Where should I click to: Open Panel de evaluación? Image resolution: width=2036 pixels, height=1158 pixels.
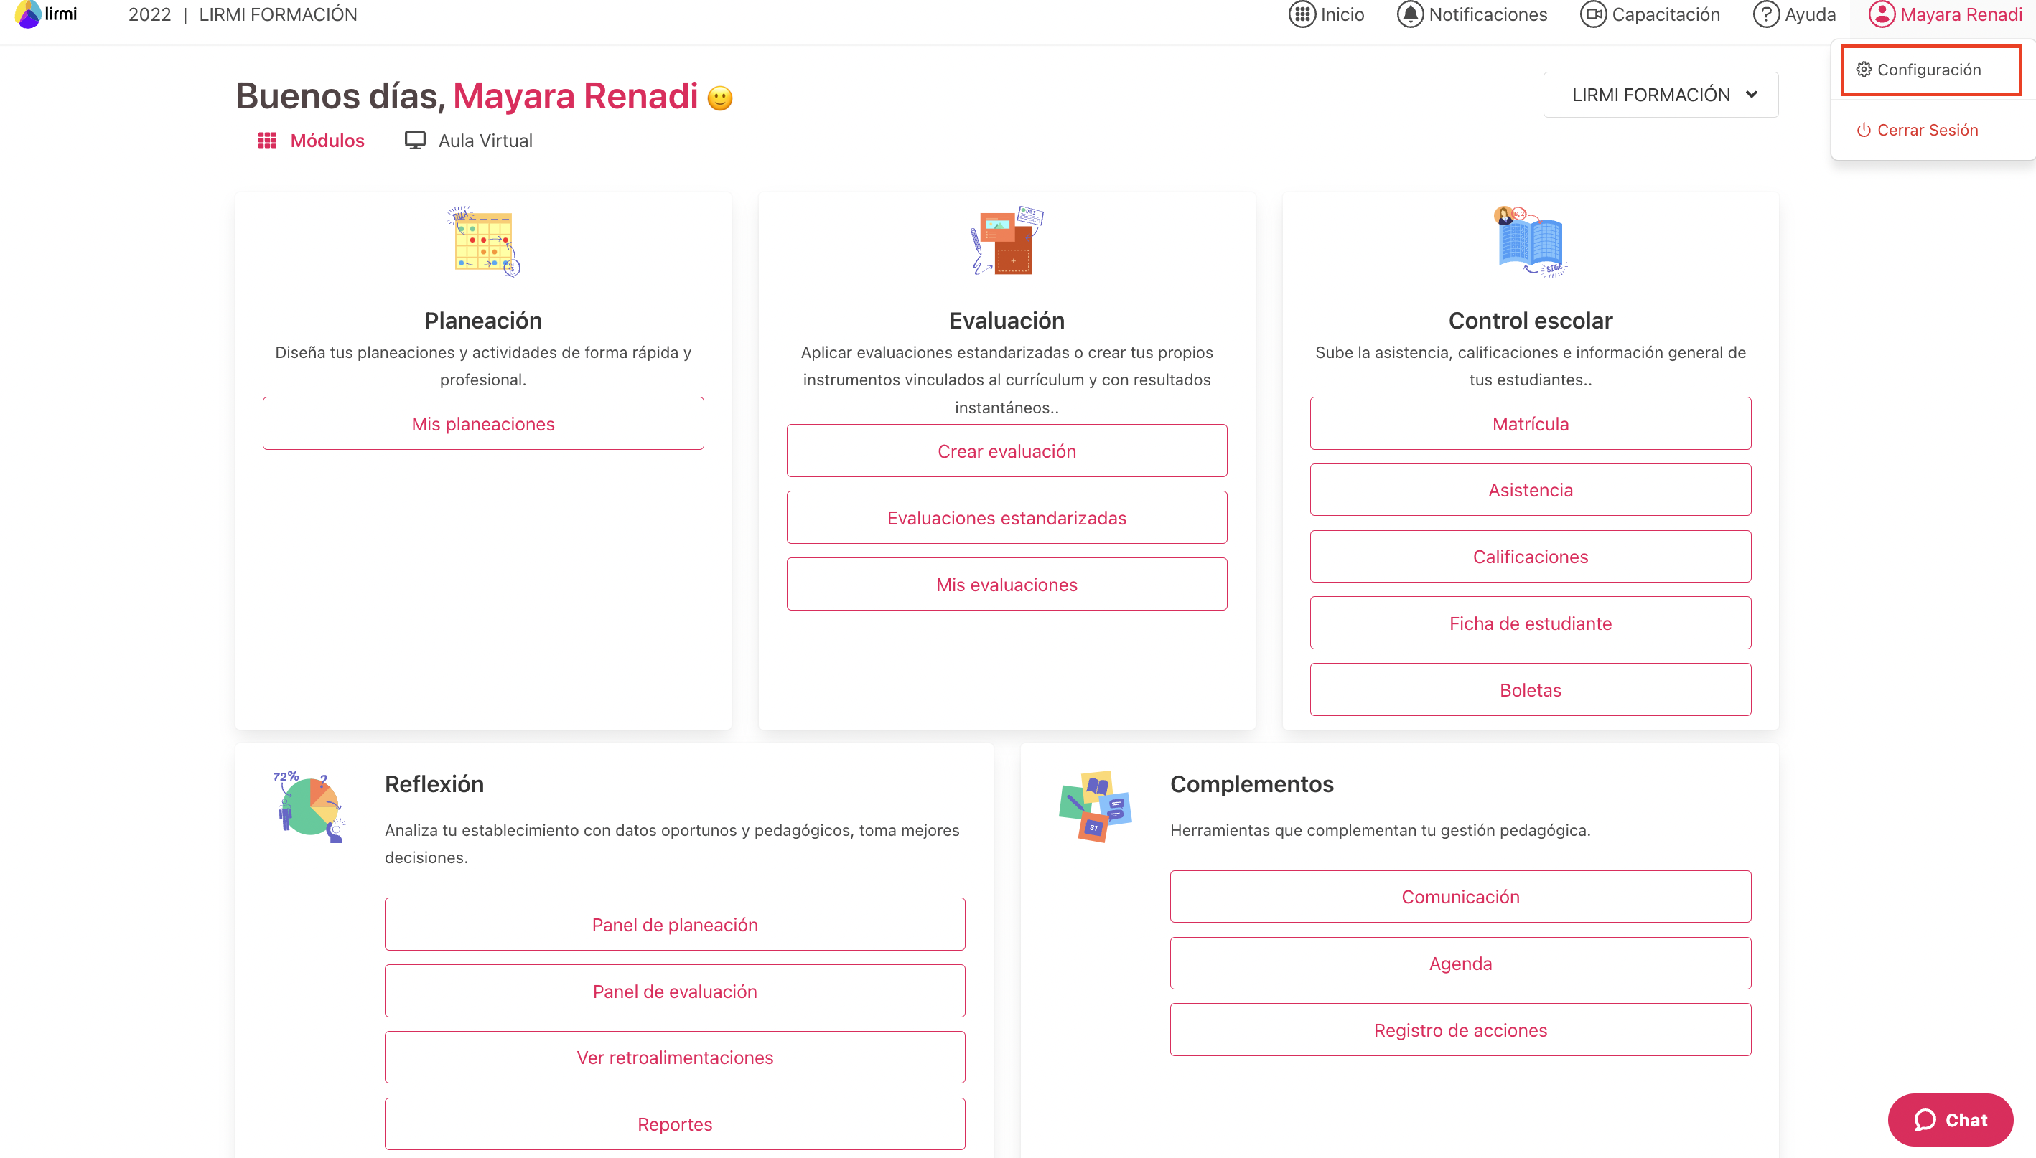675,991
